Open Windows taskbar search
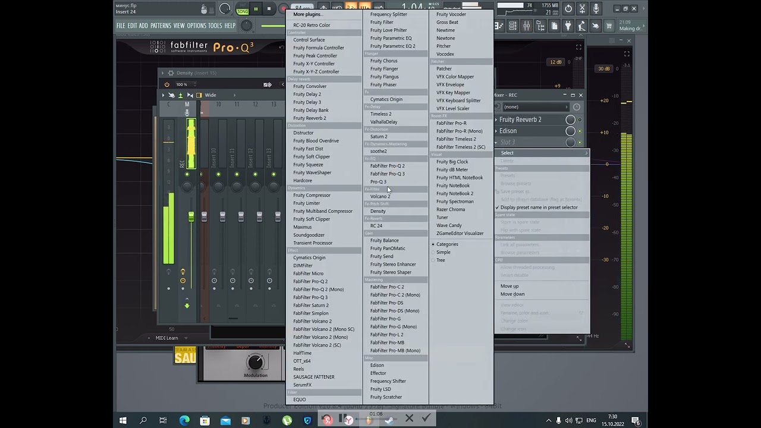The height and width of the screenshot is (428, 761). [143, 420]
